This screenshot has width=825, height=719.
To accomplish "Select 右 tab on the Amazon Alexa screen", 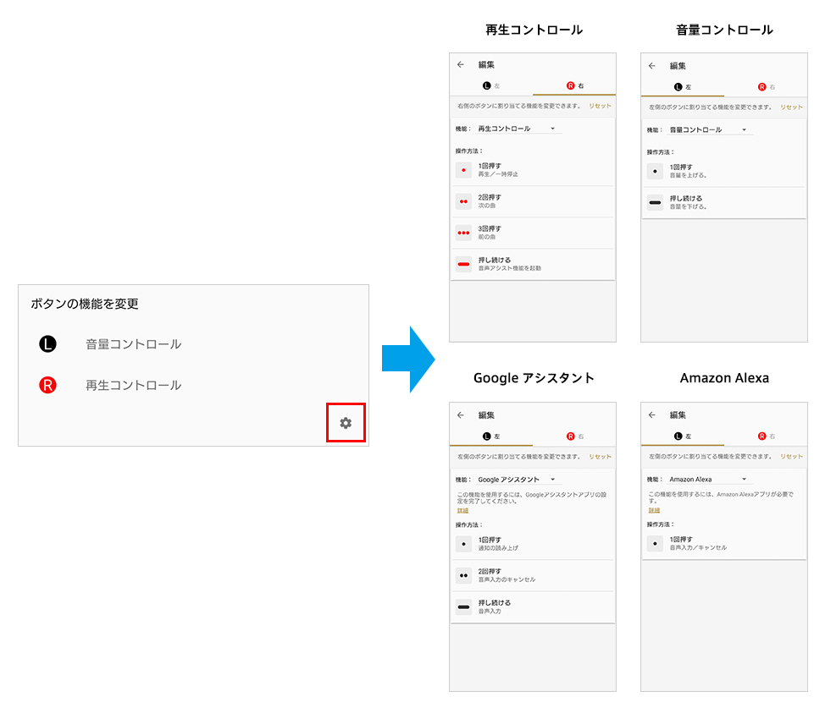I will click(x=766, y=436).
